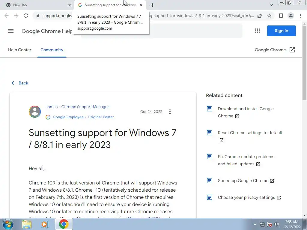Select the Community tab

click(x=52, y=50)
